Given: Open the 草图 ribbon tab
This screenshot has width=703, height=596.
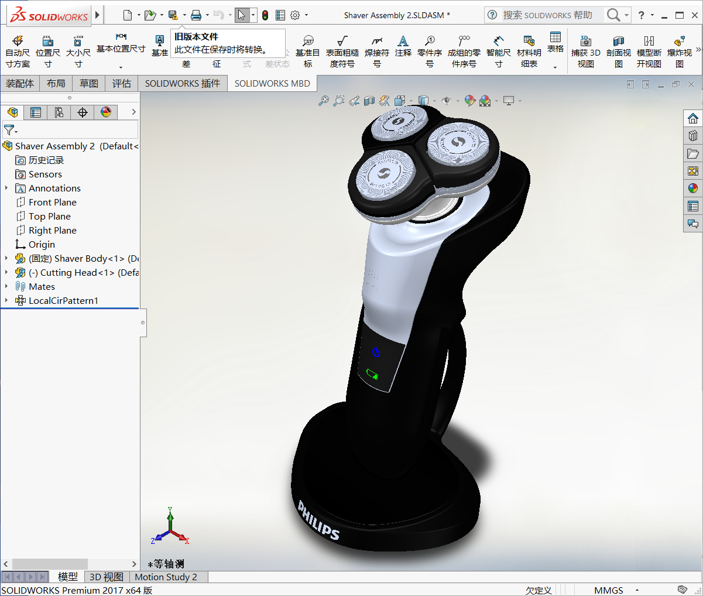Looking at the screenshot, I should [x=89, y=84].
